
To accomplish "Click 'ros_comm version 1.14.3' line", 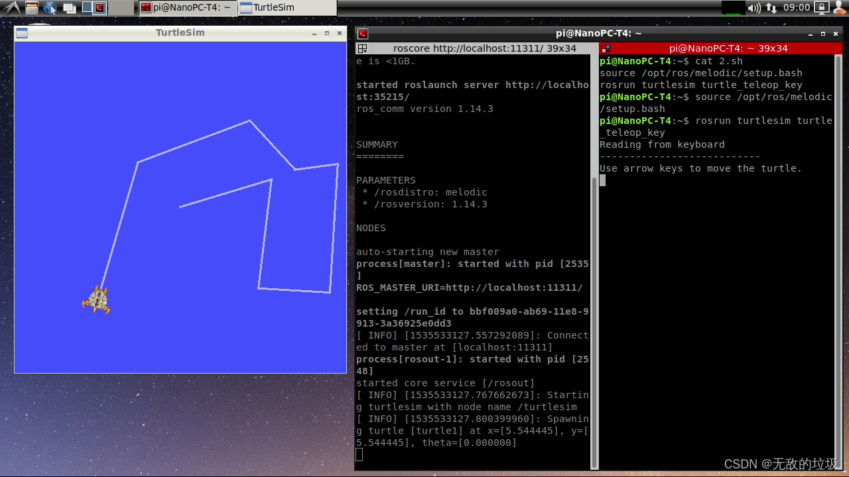I will coord(425,109).
